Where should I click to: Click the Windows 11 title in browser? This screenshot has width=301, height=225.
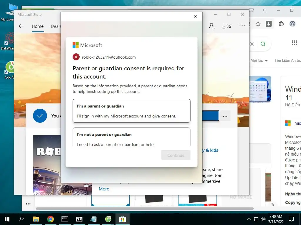click(293, 93)
